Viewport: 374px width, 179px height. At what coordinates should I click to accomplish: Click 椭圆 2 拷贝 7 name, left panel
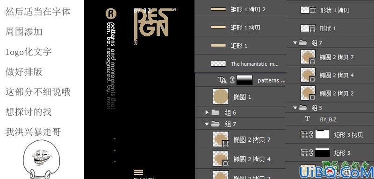click(252, 139)
